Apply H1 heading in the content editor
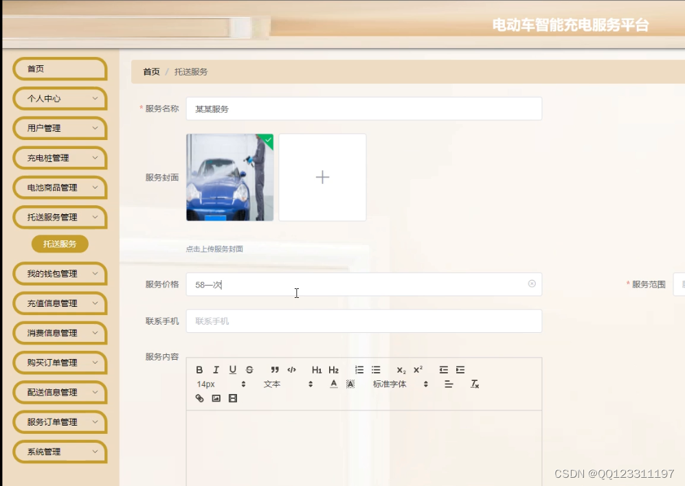This screenshot has width=685, height=486. click(x=316, y=370)
